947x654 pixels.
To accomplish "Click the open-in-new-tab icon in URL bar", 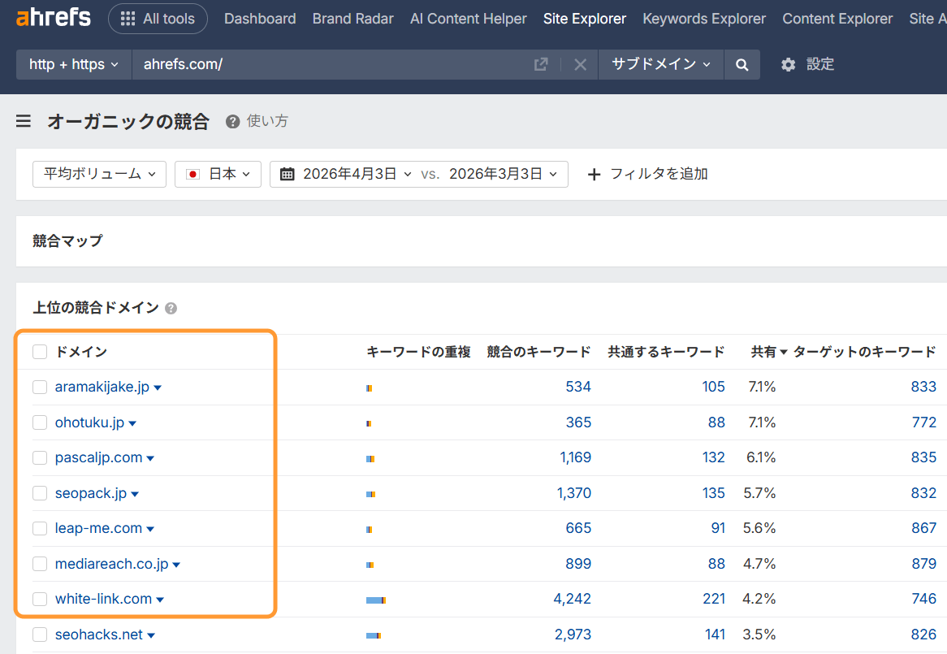I will pyautogui.click(x=541, y=64).
